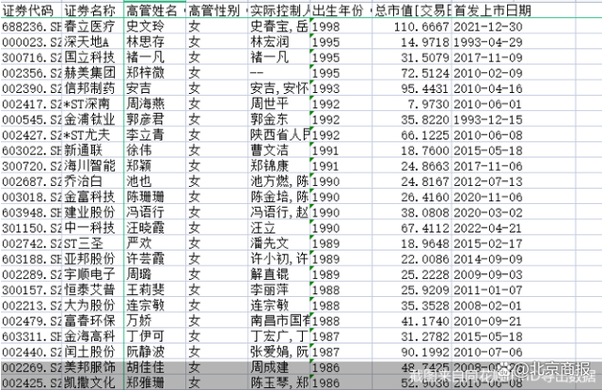This screenshot has height=390, width=602.
Task: Click the 国立科技 cell
Action: pos(92,57)
